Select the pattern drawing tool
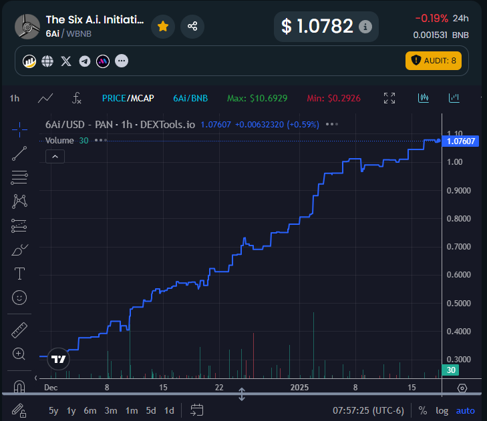 click(19, 201)
